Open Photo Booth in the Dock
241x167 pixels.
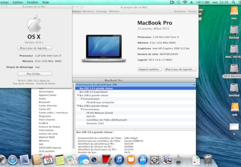click(x=107, y=160)
